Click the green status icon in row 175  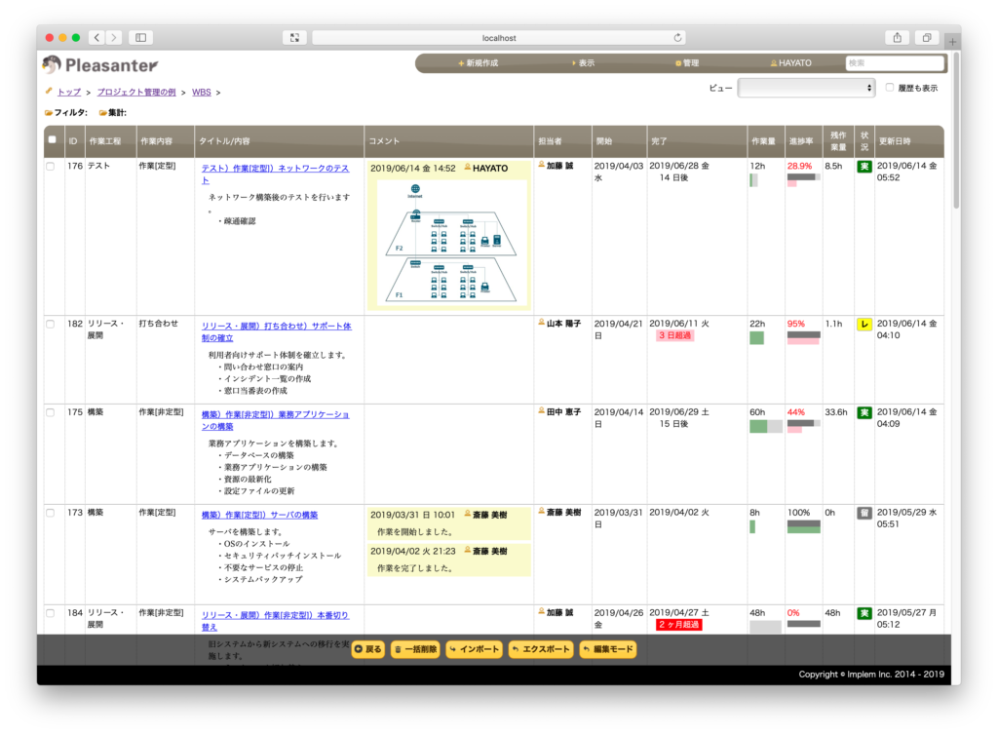(x=864, y=413)
